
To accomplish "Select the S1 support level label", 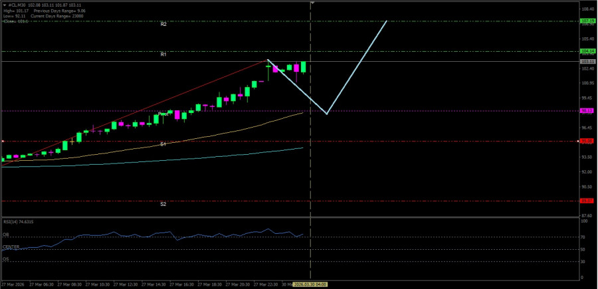I will [x=163, y=144].
